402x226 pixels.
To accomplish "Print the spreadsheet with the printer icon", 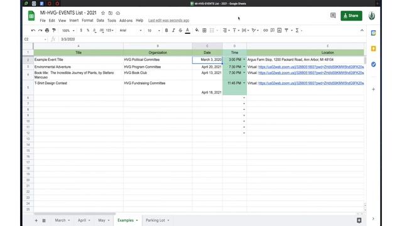I will tap(47, 30).
